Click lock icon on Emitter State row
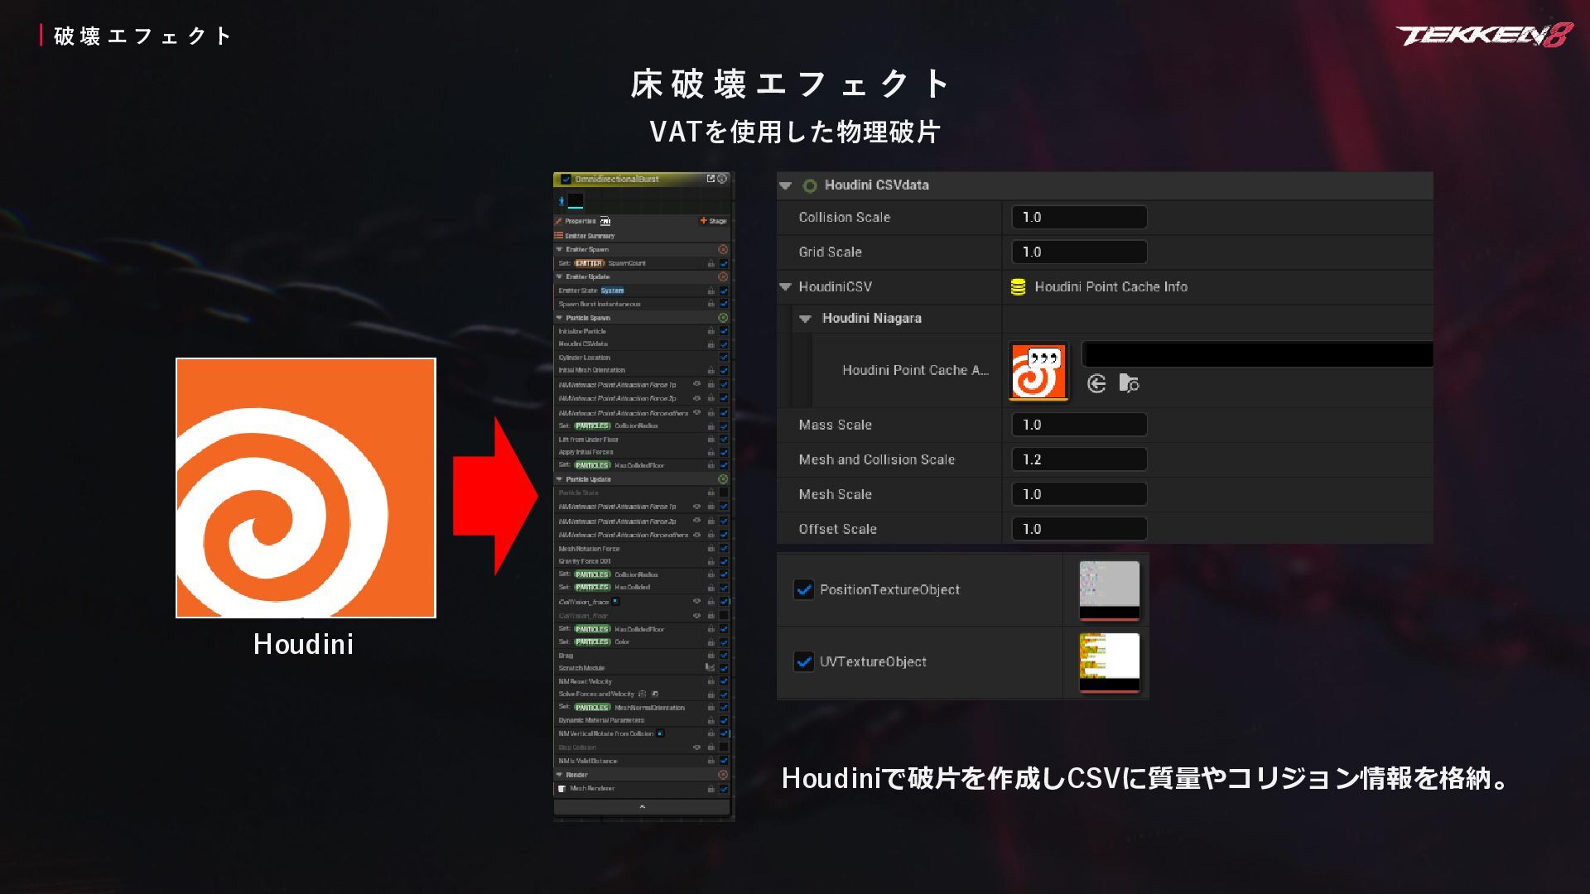 coord(711,291)
